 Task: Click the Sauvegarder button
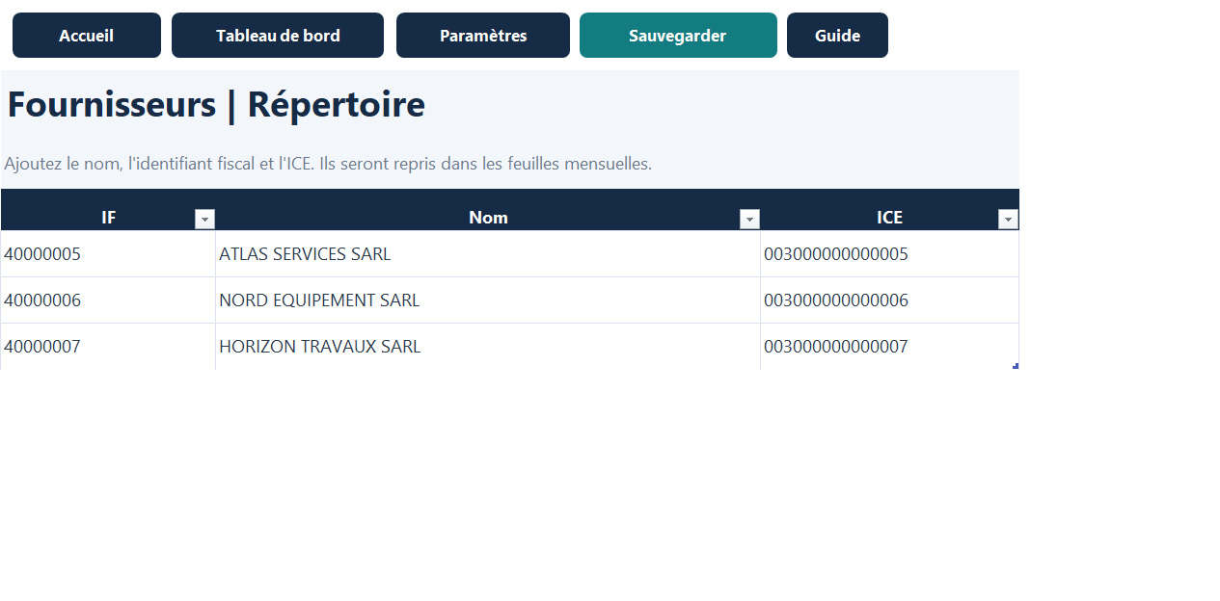pos(678,36)
